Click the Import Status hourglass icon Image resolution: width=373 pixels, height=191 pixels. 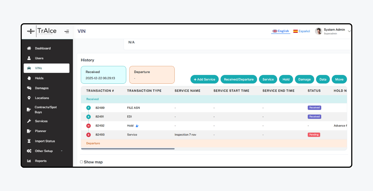tap(29, 141)
